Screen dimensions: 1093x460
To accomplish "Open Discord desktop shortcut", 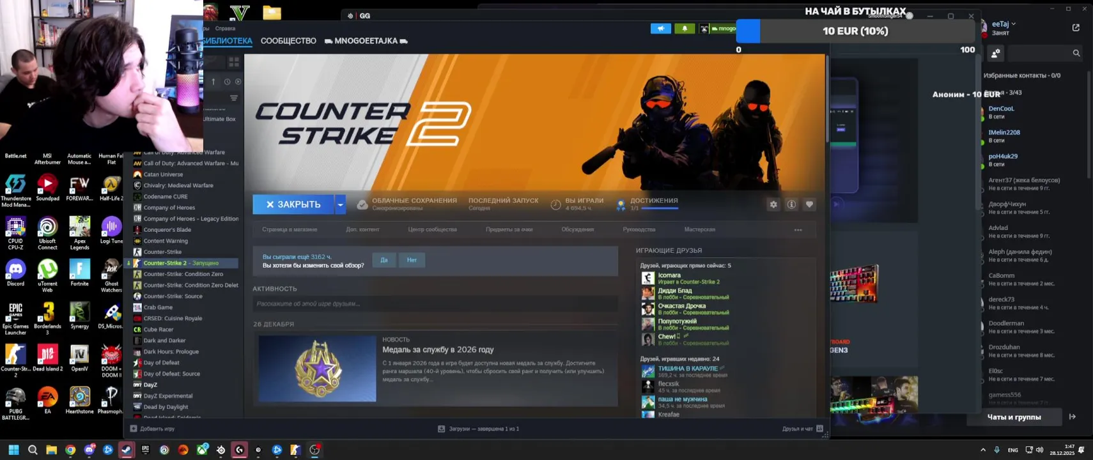I will click(15, 273).
